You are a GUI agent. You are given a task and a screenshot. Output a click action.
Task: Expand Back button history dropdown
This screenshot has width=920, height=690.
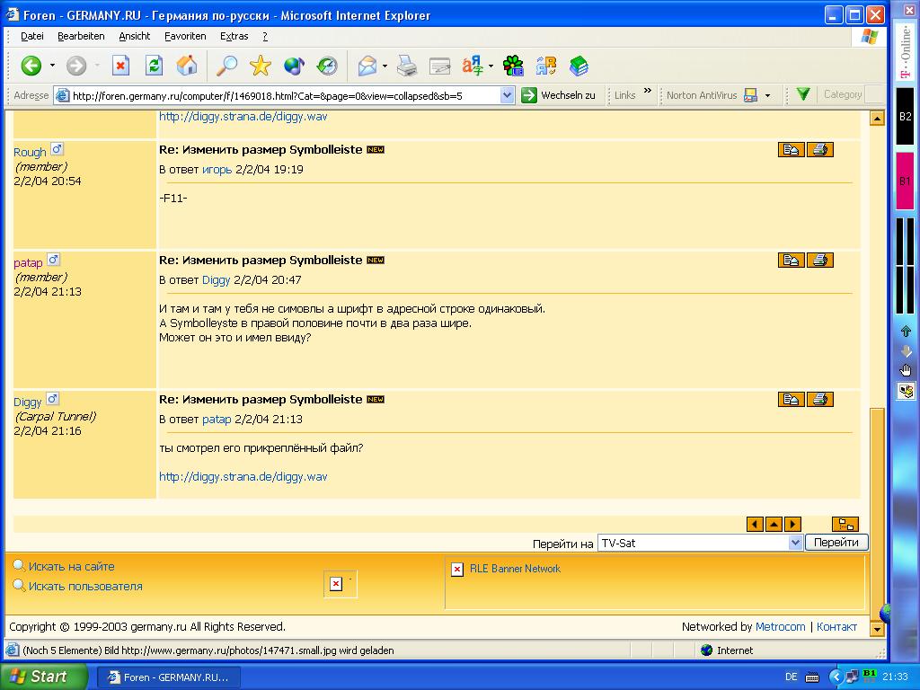[x=52, y=66]
